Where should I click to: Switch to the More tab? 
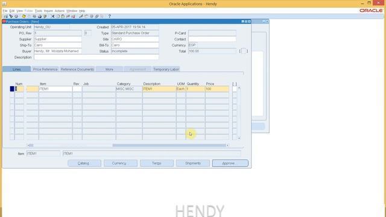109,69
